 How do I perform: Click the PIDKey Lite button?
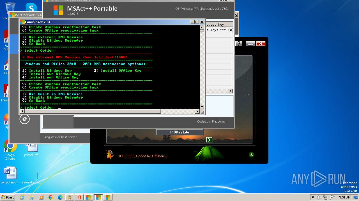(x=179, y=132)
